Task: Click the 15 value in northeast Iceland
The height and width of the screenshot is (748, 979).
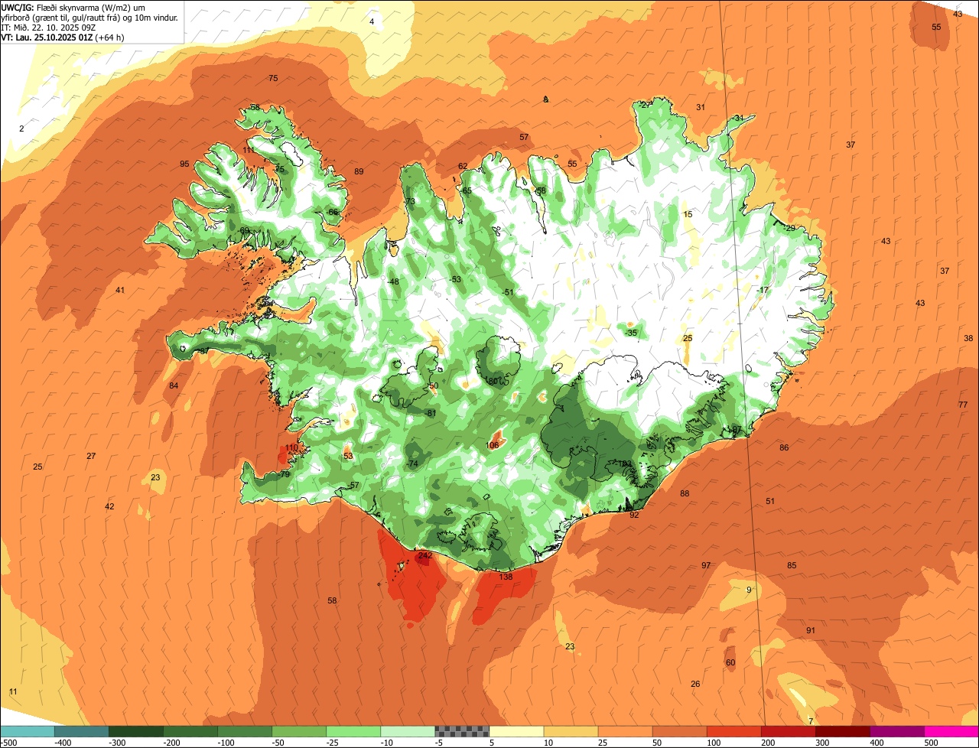Action: click(x=688, y=214)
